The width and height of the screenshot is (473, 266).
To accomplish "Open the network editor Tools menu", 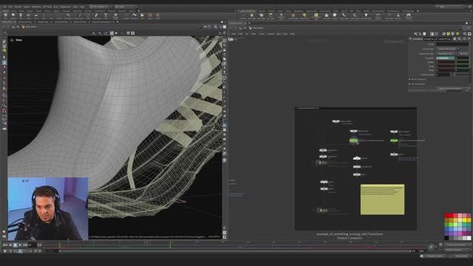I will click(x=261, y=34).
